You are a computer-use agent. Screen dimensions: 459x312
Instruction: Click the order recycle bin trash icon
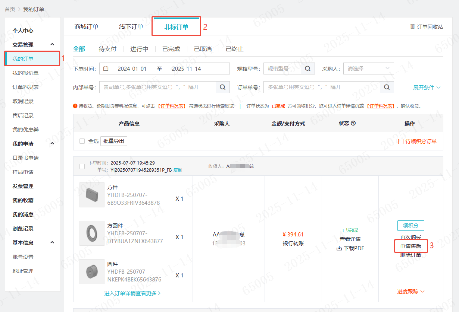click(x=412, y=26)
